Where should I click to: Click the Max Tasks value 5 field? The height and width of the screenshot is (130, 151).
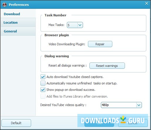click(x=72, y=25)
